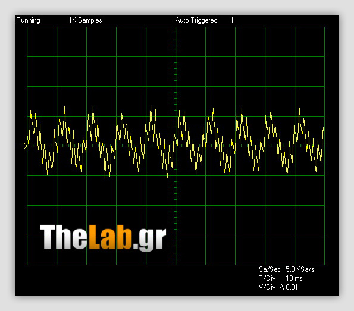
Task: Click the Running acquisition status label
Action: tap(28, 21)
